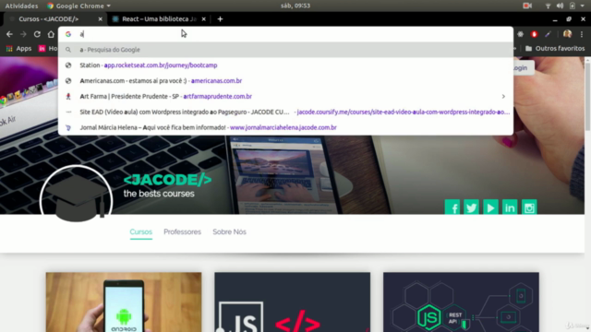Click the red extension icon
Screen dimensions: 591x332
pos(534,34)
